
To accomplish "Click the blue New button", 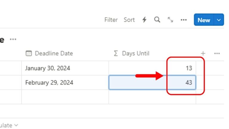I will pyautogui.click(x=204, y=20).
